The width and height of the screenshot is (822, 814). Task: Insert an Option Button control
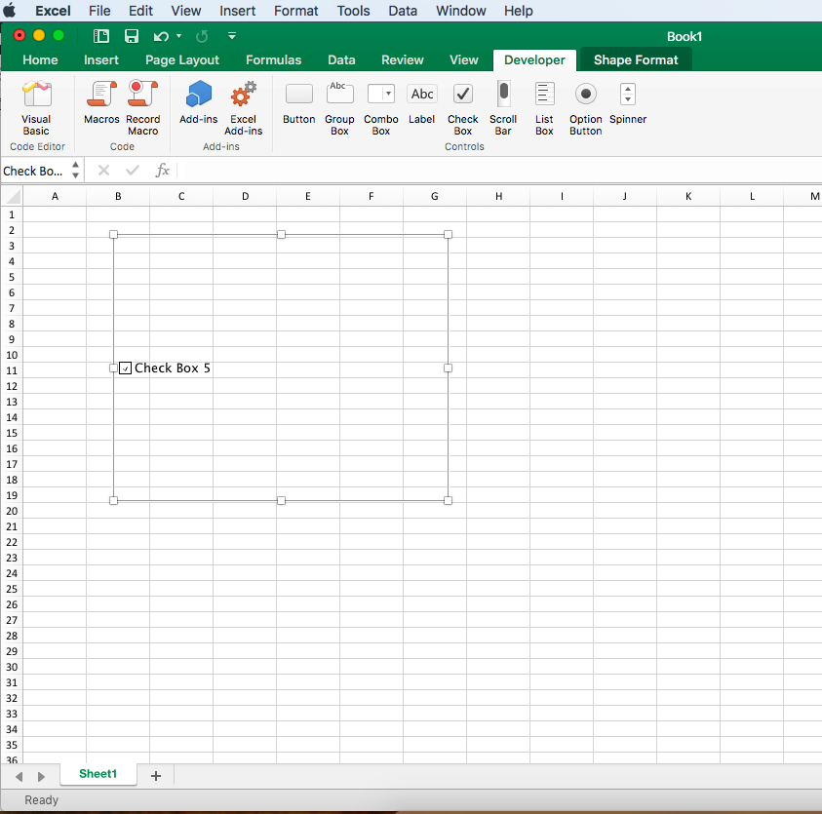(586, 108)
